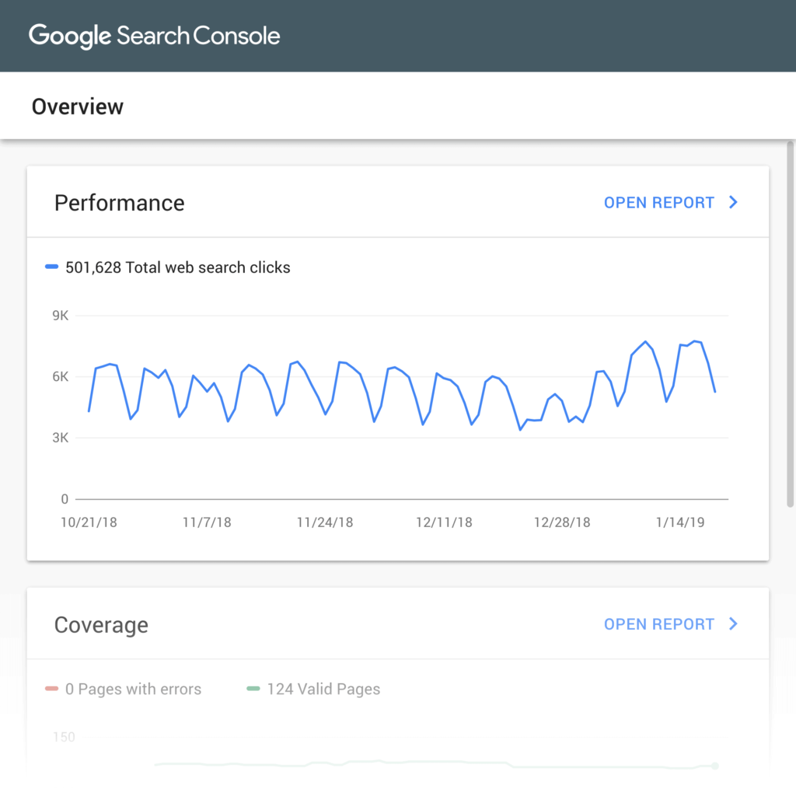Click the chevron arrow beside Performance OPEN REPORT
Image resolution: width=796 pixels, height=796 pixels.
click(733, 203)
